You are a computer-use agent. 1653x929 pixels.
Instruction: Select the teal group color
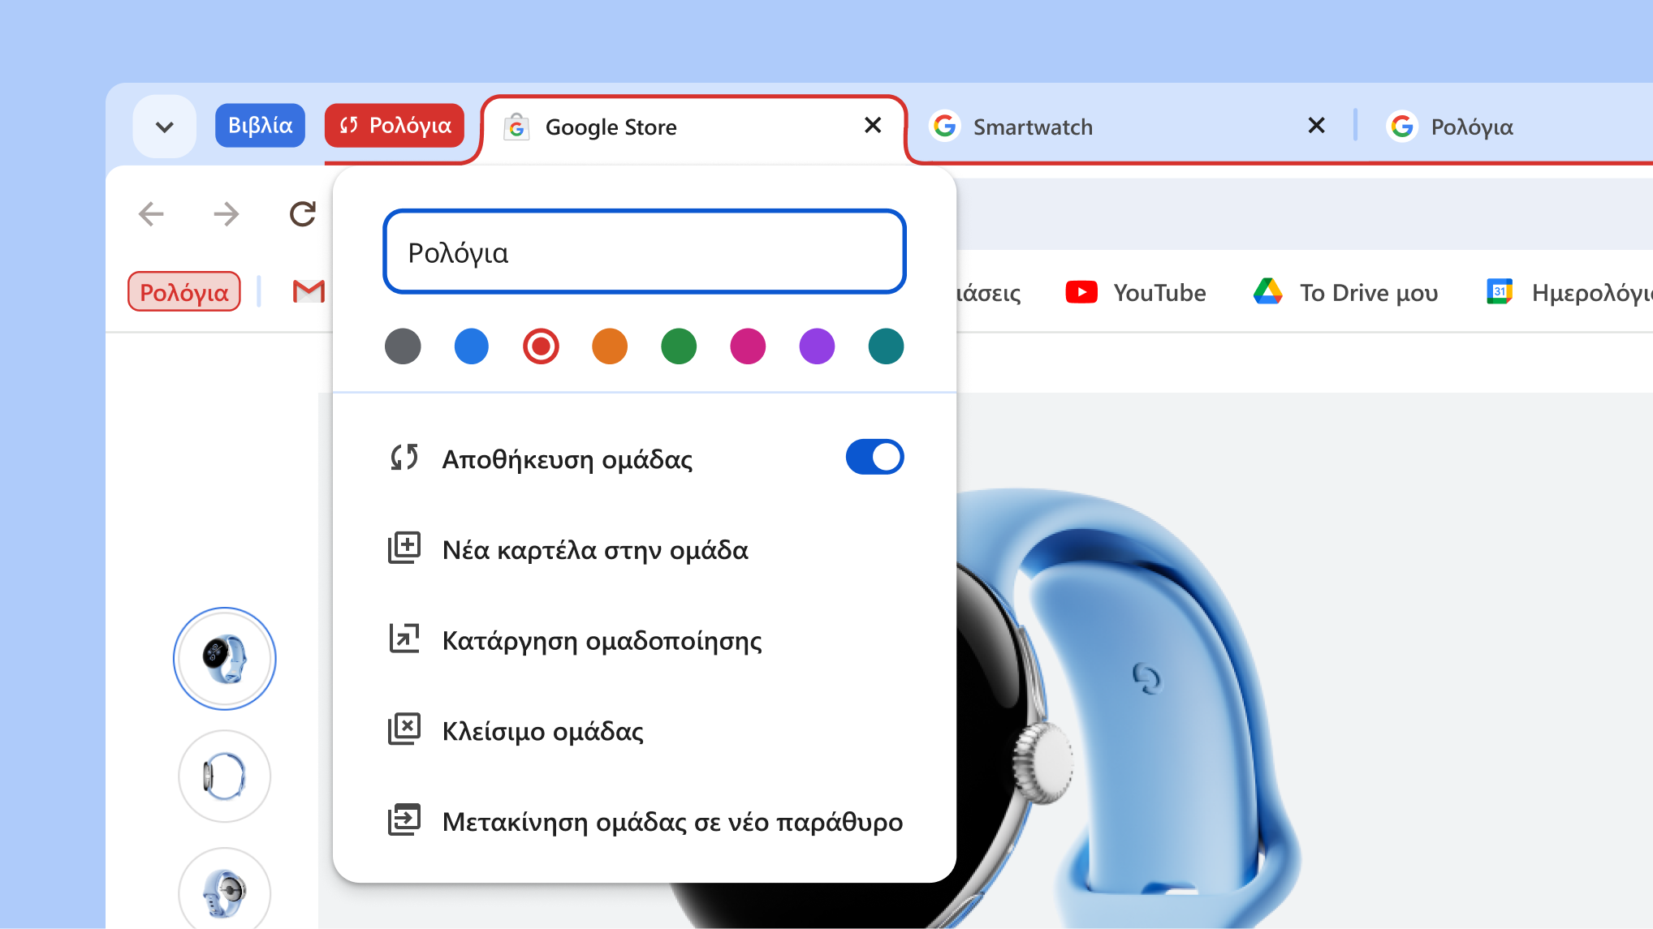click(x=885, y=346)
